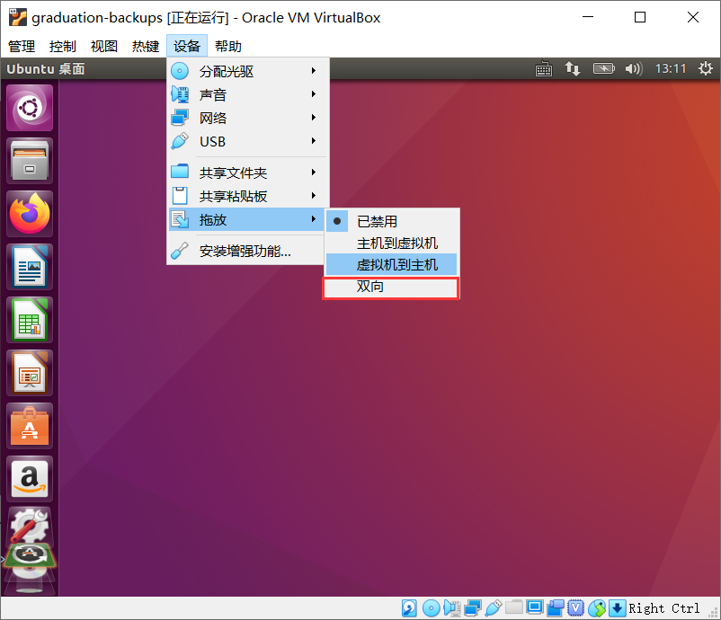The width and height of the screenshot is (721, 620).
Task: Select 虚拟机到主机 drag-and-drop mode
Action: tap(392, 264)
